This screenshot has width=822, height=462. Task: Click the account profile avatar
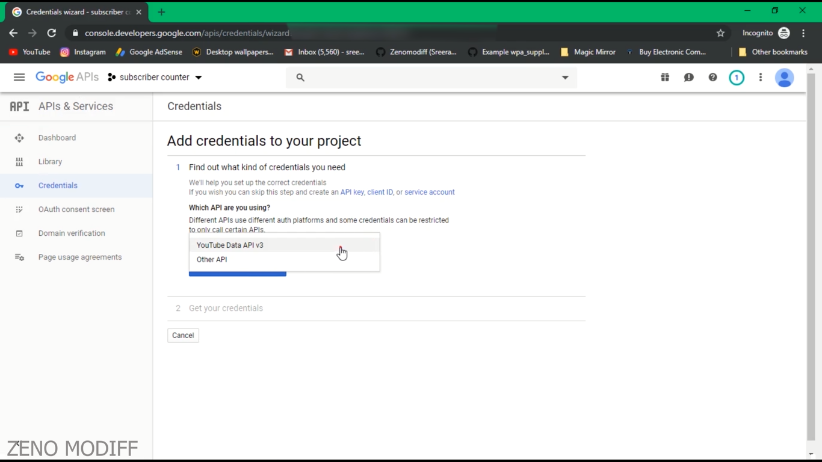(x=784, y=78)
